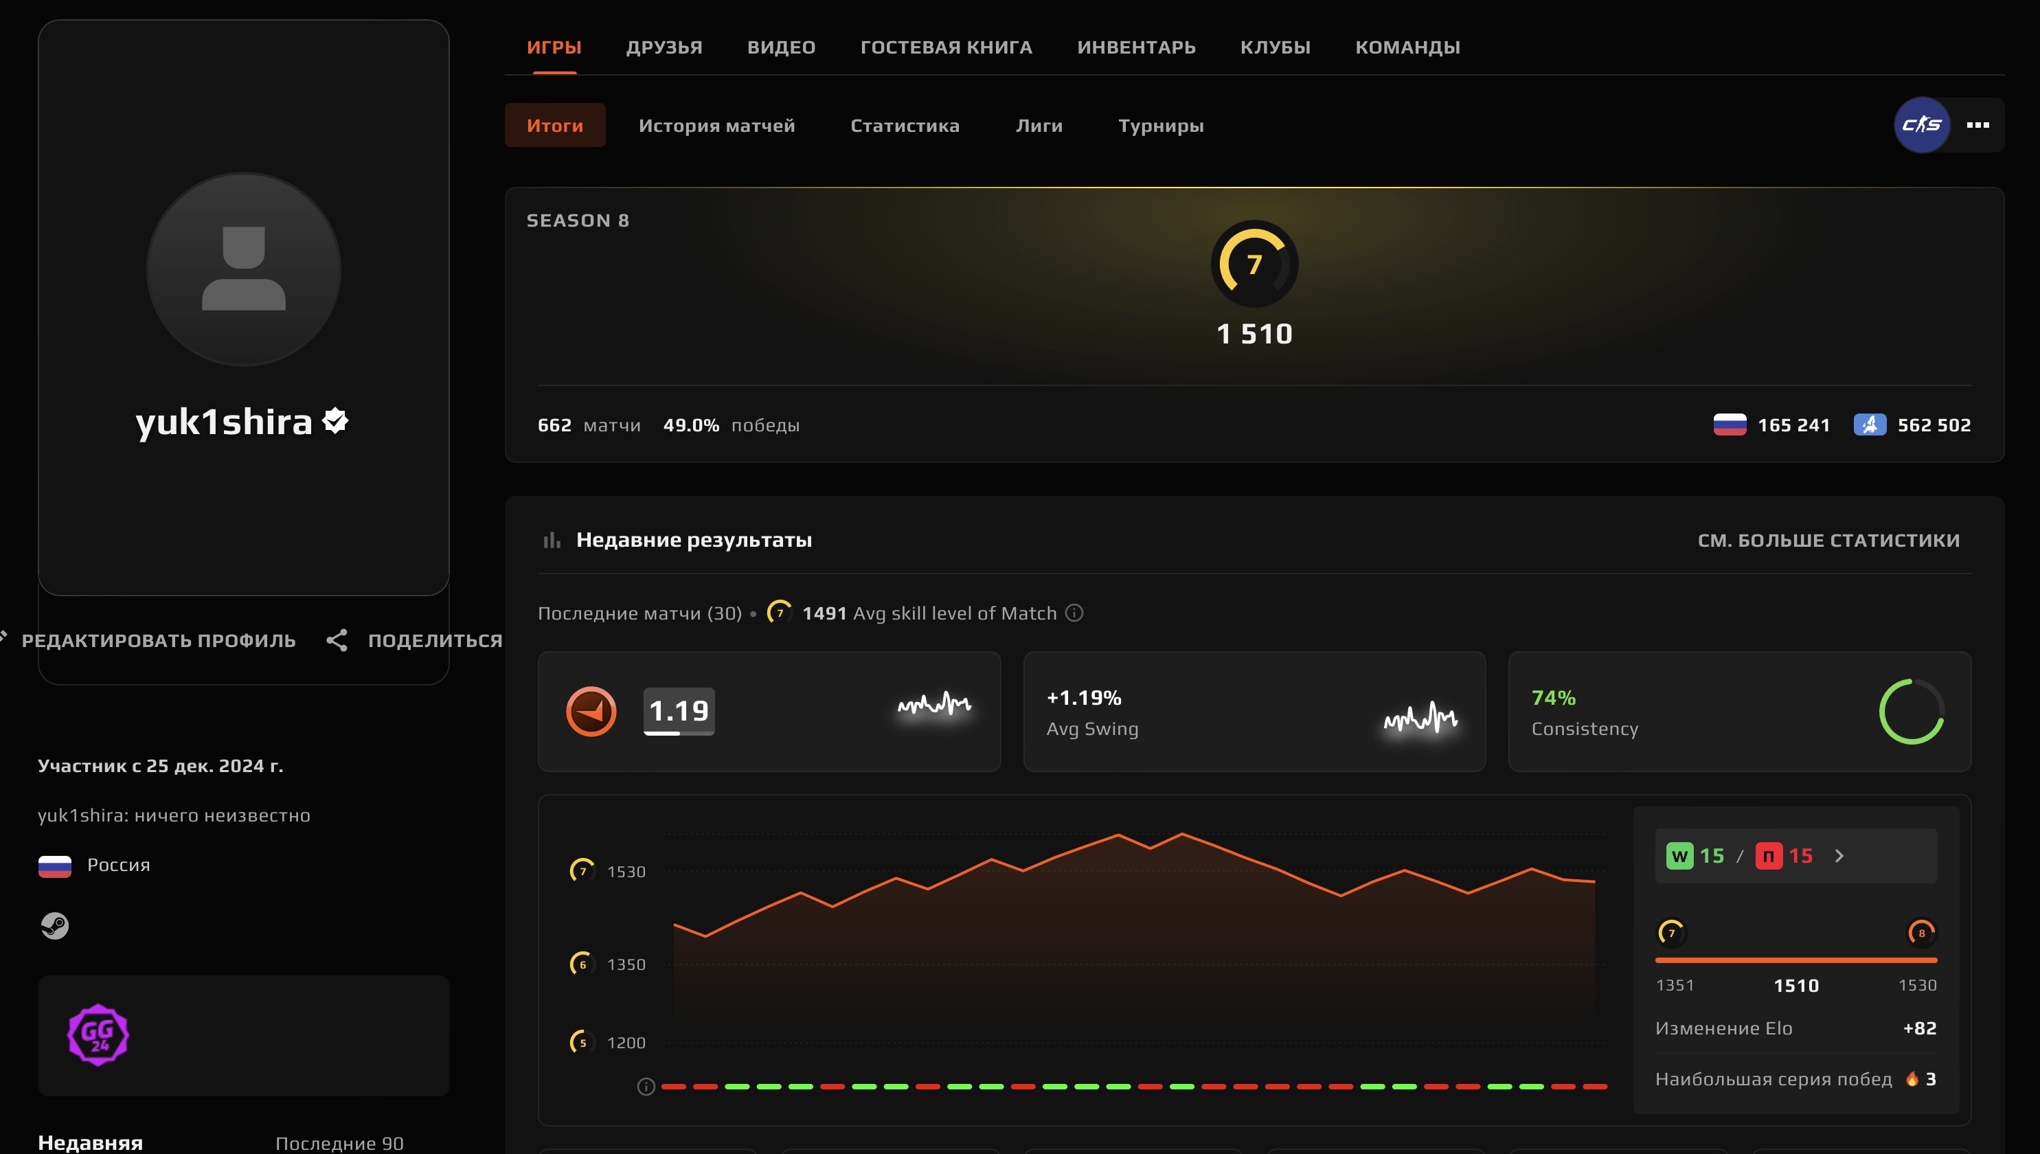
Task: Open the Турниры sub-tab
Action: pyautogui.click(x=1161, y=125)
